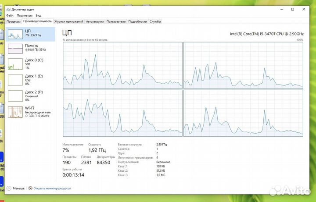This screenshot has height=202, width=316.
Task: Open the Wi-Fi network graph icon
Action: 15,112
